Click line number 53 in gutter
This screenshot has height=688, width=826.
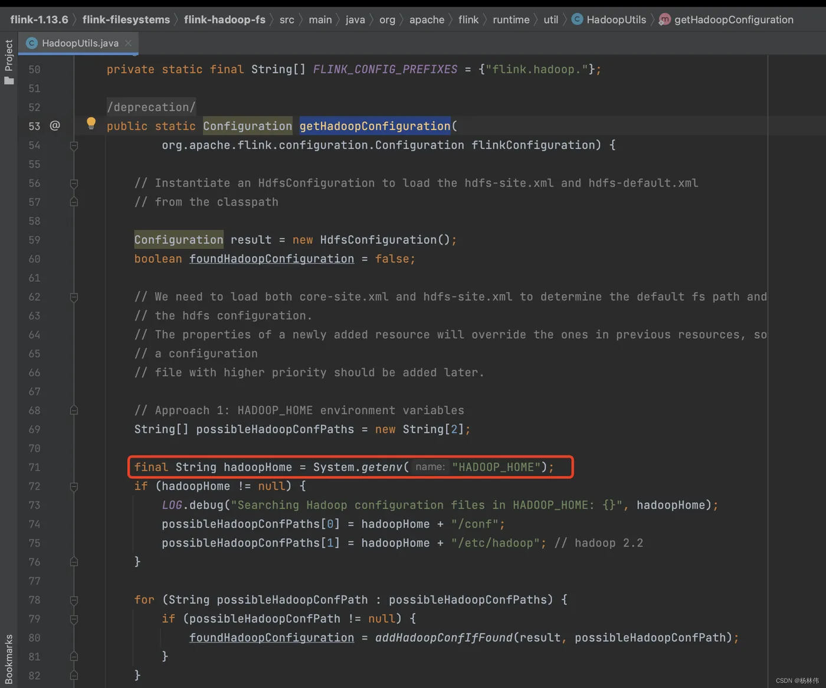tap(34, 126)
